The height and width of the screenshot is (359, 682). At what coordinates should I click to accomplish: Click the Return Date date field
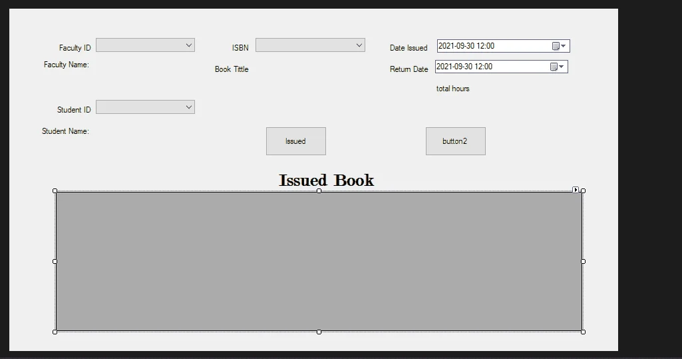(x=502, y=67)
